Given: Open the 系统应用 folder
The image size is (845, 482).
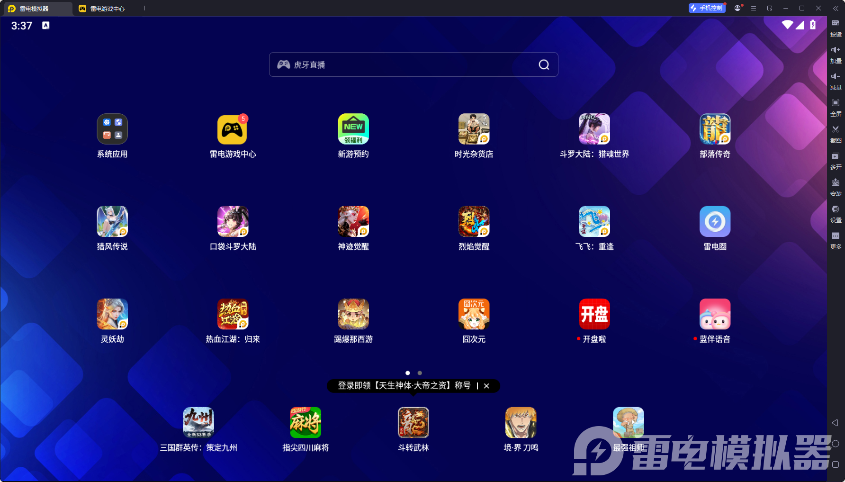Looking at the screenshot, I should (112, 129).
